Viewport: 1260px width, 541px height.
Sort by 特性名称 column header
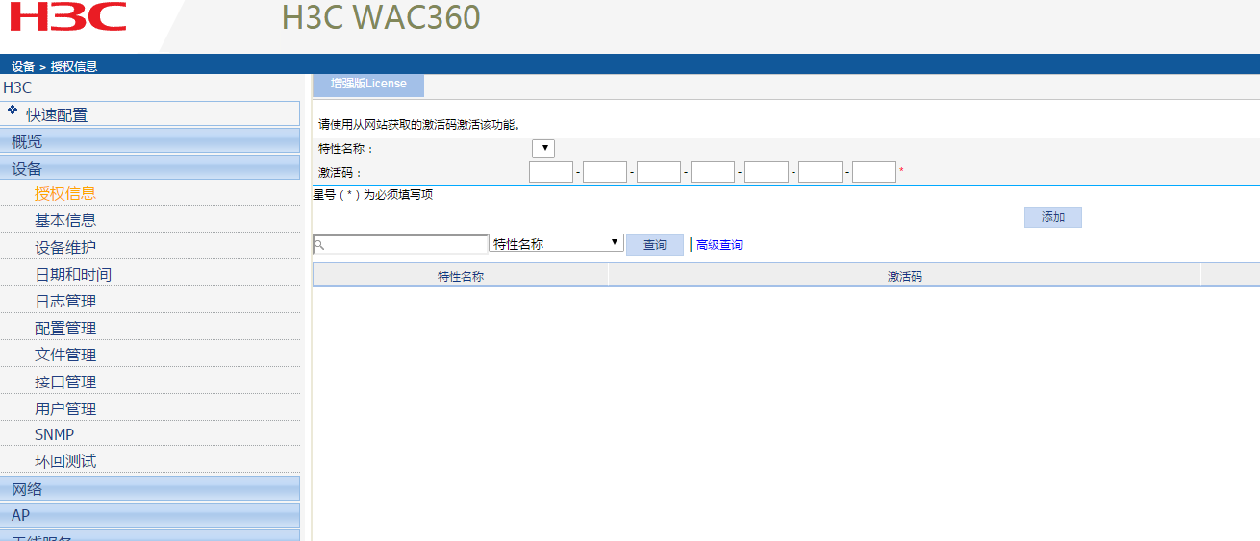point(461,276)
